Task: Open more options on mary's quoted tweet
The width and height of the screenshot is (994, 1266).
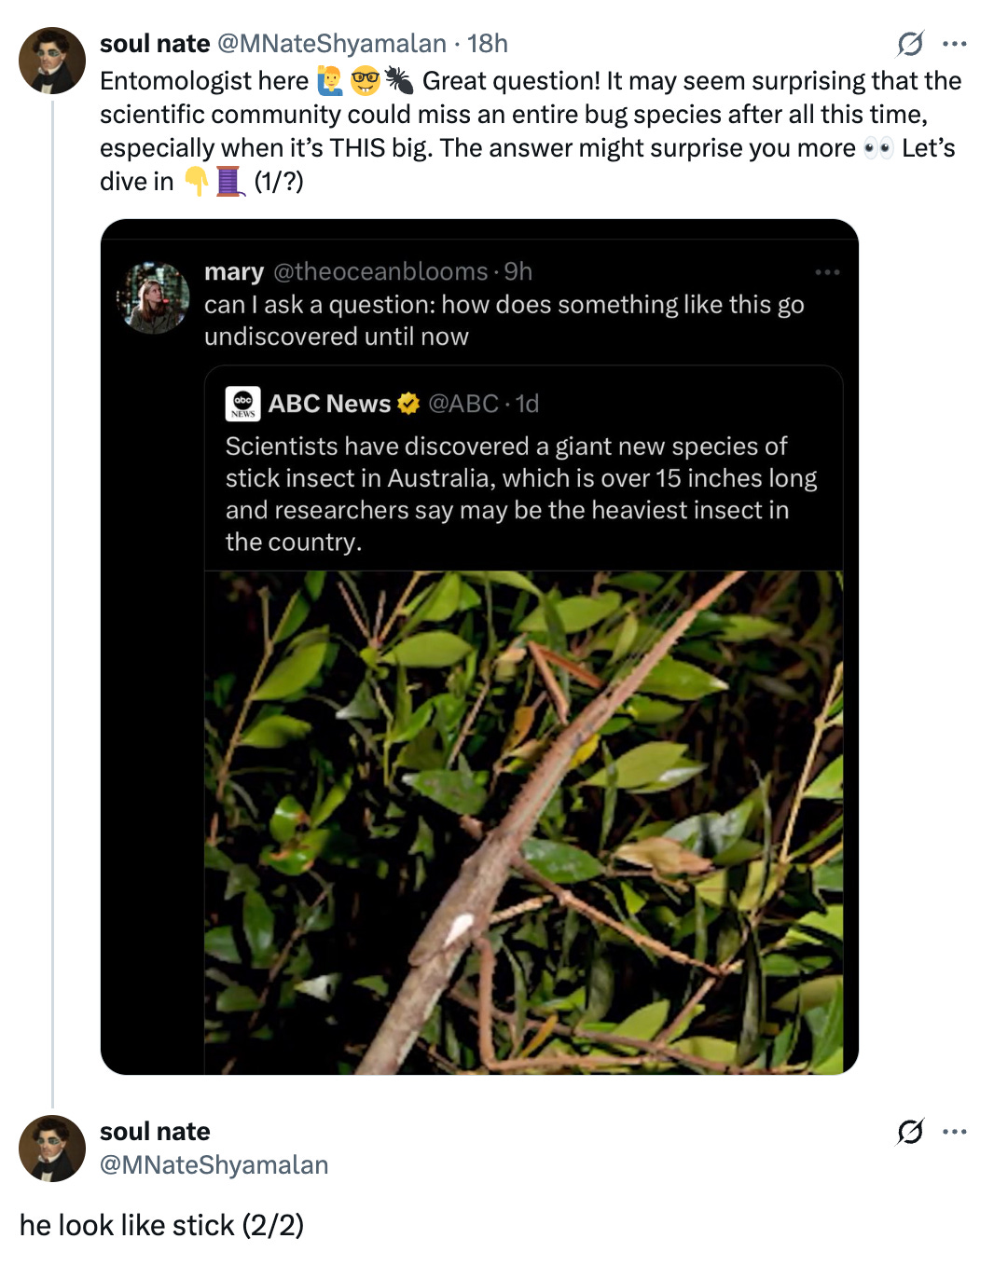Action: (828, 271)
